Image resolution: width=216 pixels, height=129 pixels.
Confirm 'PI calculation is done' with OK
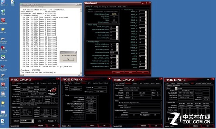click(x=68, y=59)
